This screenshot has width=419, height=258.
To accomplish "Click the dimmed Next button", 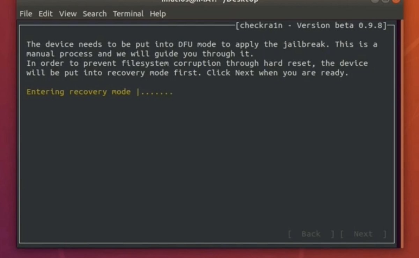I will pyautogui.click(x=363, y=234).
